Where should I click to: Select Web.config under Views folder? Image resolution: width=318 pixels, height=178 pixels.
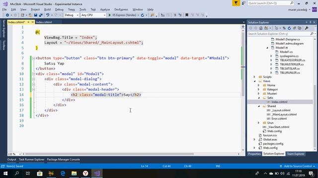tap(274, 131)
